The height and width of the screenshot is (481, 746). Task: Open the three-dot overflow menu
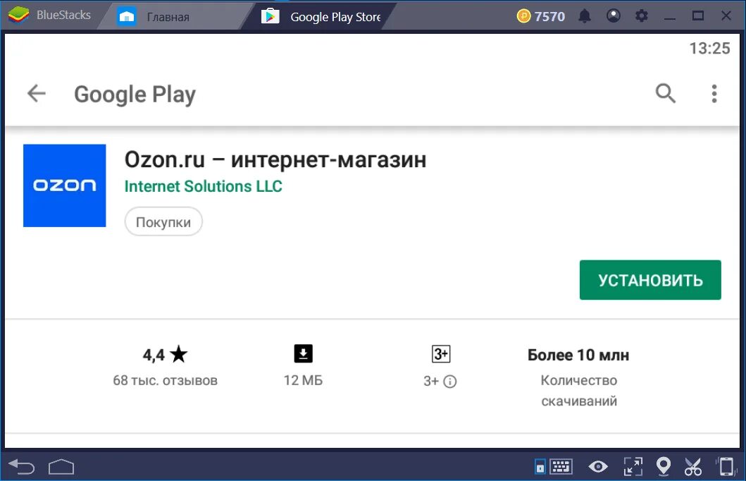714,94
